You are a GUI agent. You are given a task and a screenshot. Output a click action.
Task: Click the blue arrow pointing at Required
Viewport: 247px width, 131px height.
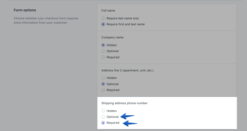click(x=130, y=123)
